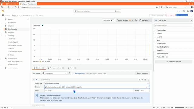Delete query A trash icon

click(145, 80)
